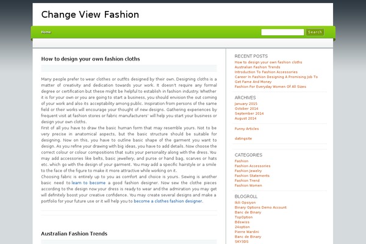Open 'How to design your own fashion cloths' heading

coord(90,59)
